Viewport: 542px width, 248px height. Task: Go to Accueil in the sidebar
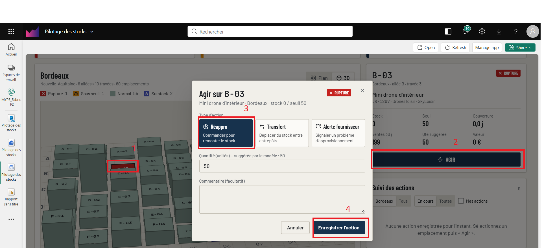11,50
